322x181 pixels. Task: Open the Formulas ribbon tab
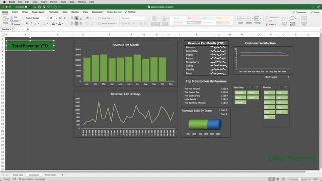click(53, 12)
